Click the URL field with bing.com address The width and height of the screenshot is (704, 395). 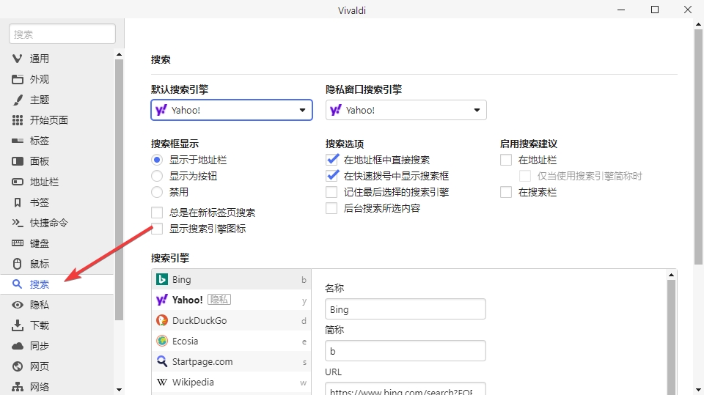(406, 388)
